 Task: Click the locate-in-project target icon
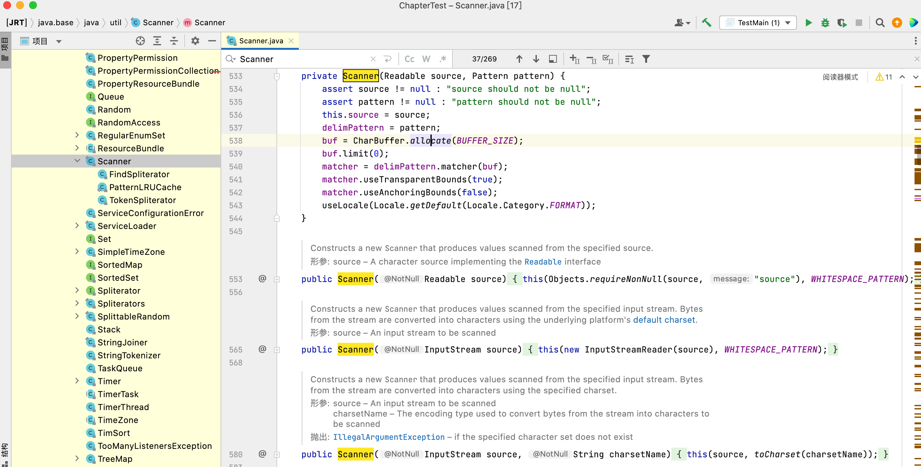(140, 41)
